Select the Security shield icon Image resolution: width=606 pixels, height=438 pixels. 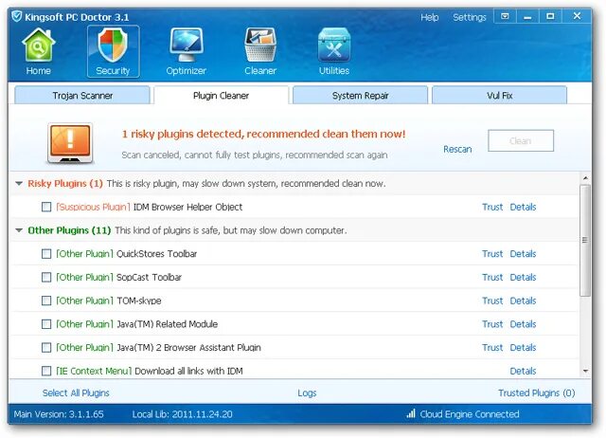113,45
